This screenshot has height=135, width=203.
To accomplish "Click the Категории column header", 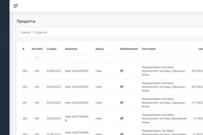I will coord(149,49).
